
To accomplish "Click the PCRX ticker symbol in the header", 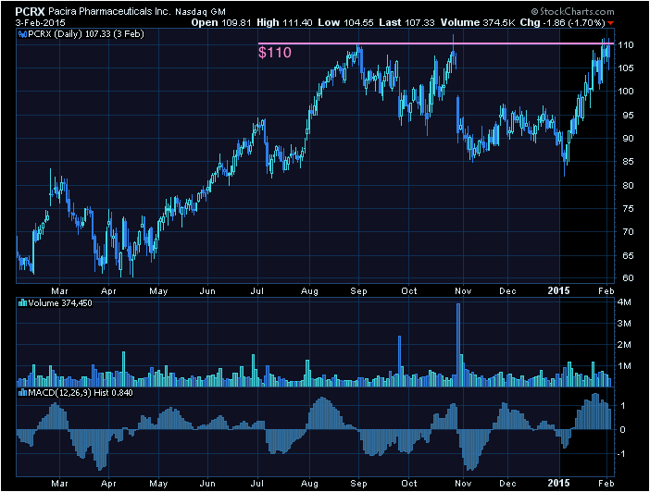I will (30, 12).
